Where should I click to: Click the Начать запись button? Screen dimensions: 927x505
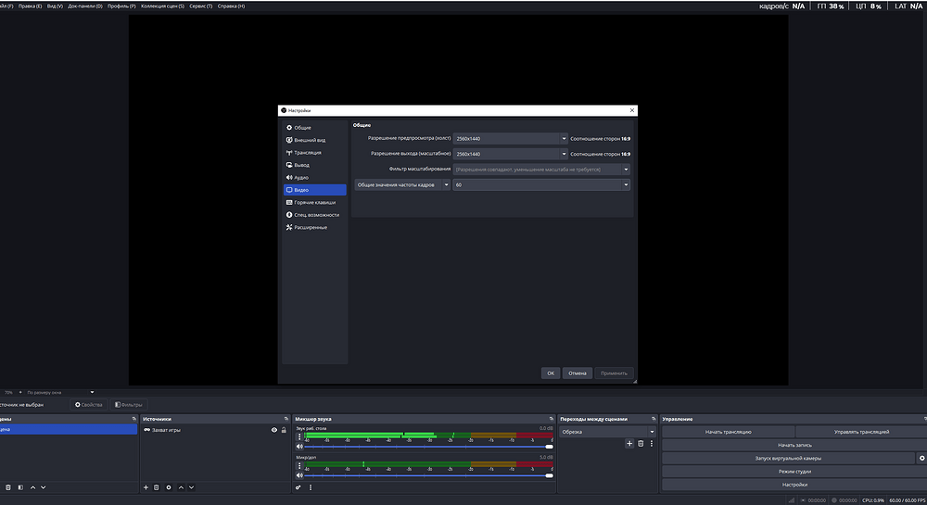[x=794, y=445]
